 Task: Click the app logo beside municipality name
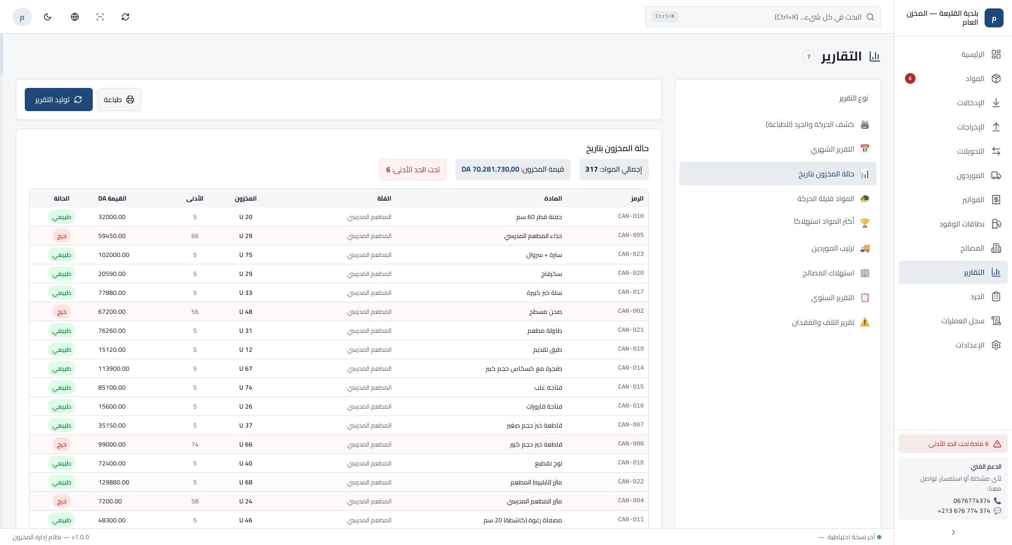click(x=994, y=18)
